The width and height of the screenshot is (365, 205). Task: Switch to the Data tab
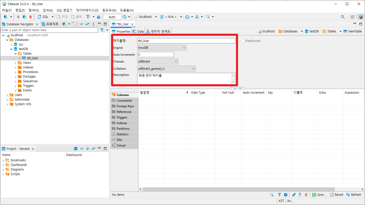(138, 31)
